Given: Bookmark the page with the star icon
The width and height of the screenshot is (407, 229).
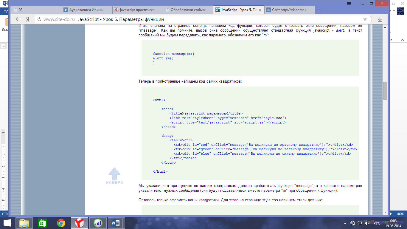Looking at the screenshot, I should coord(365,19).
